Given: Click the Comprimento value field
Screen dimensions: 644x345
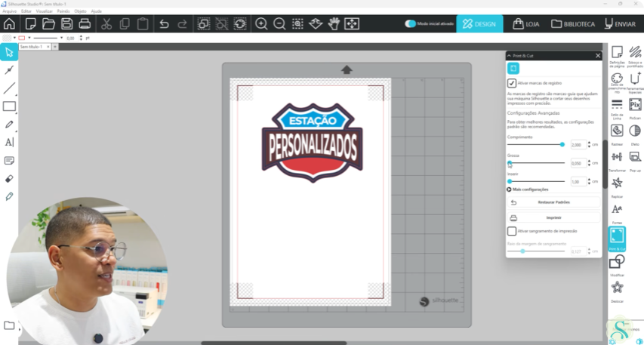Looking at the screenshot, I should pos(578,145).
